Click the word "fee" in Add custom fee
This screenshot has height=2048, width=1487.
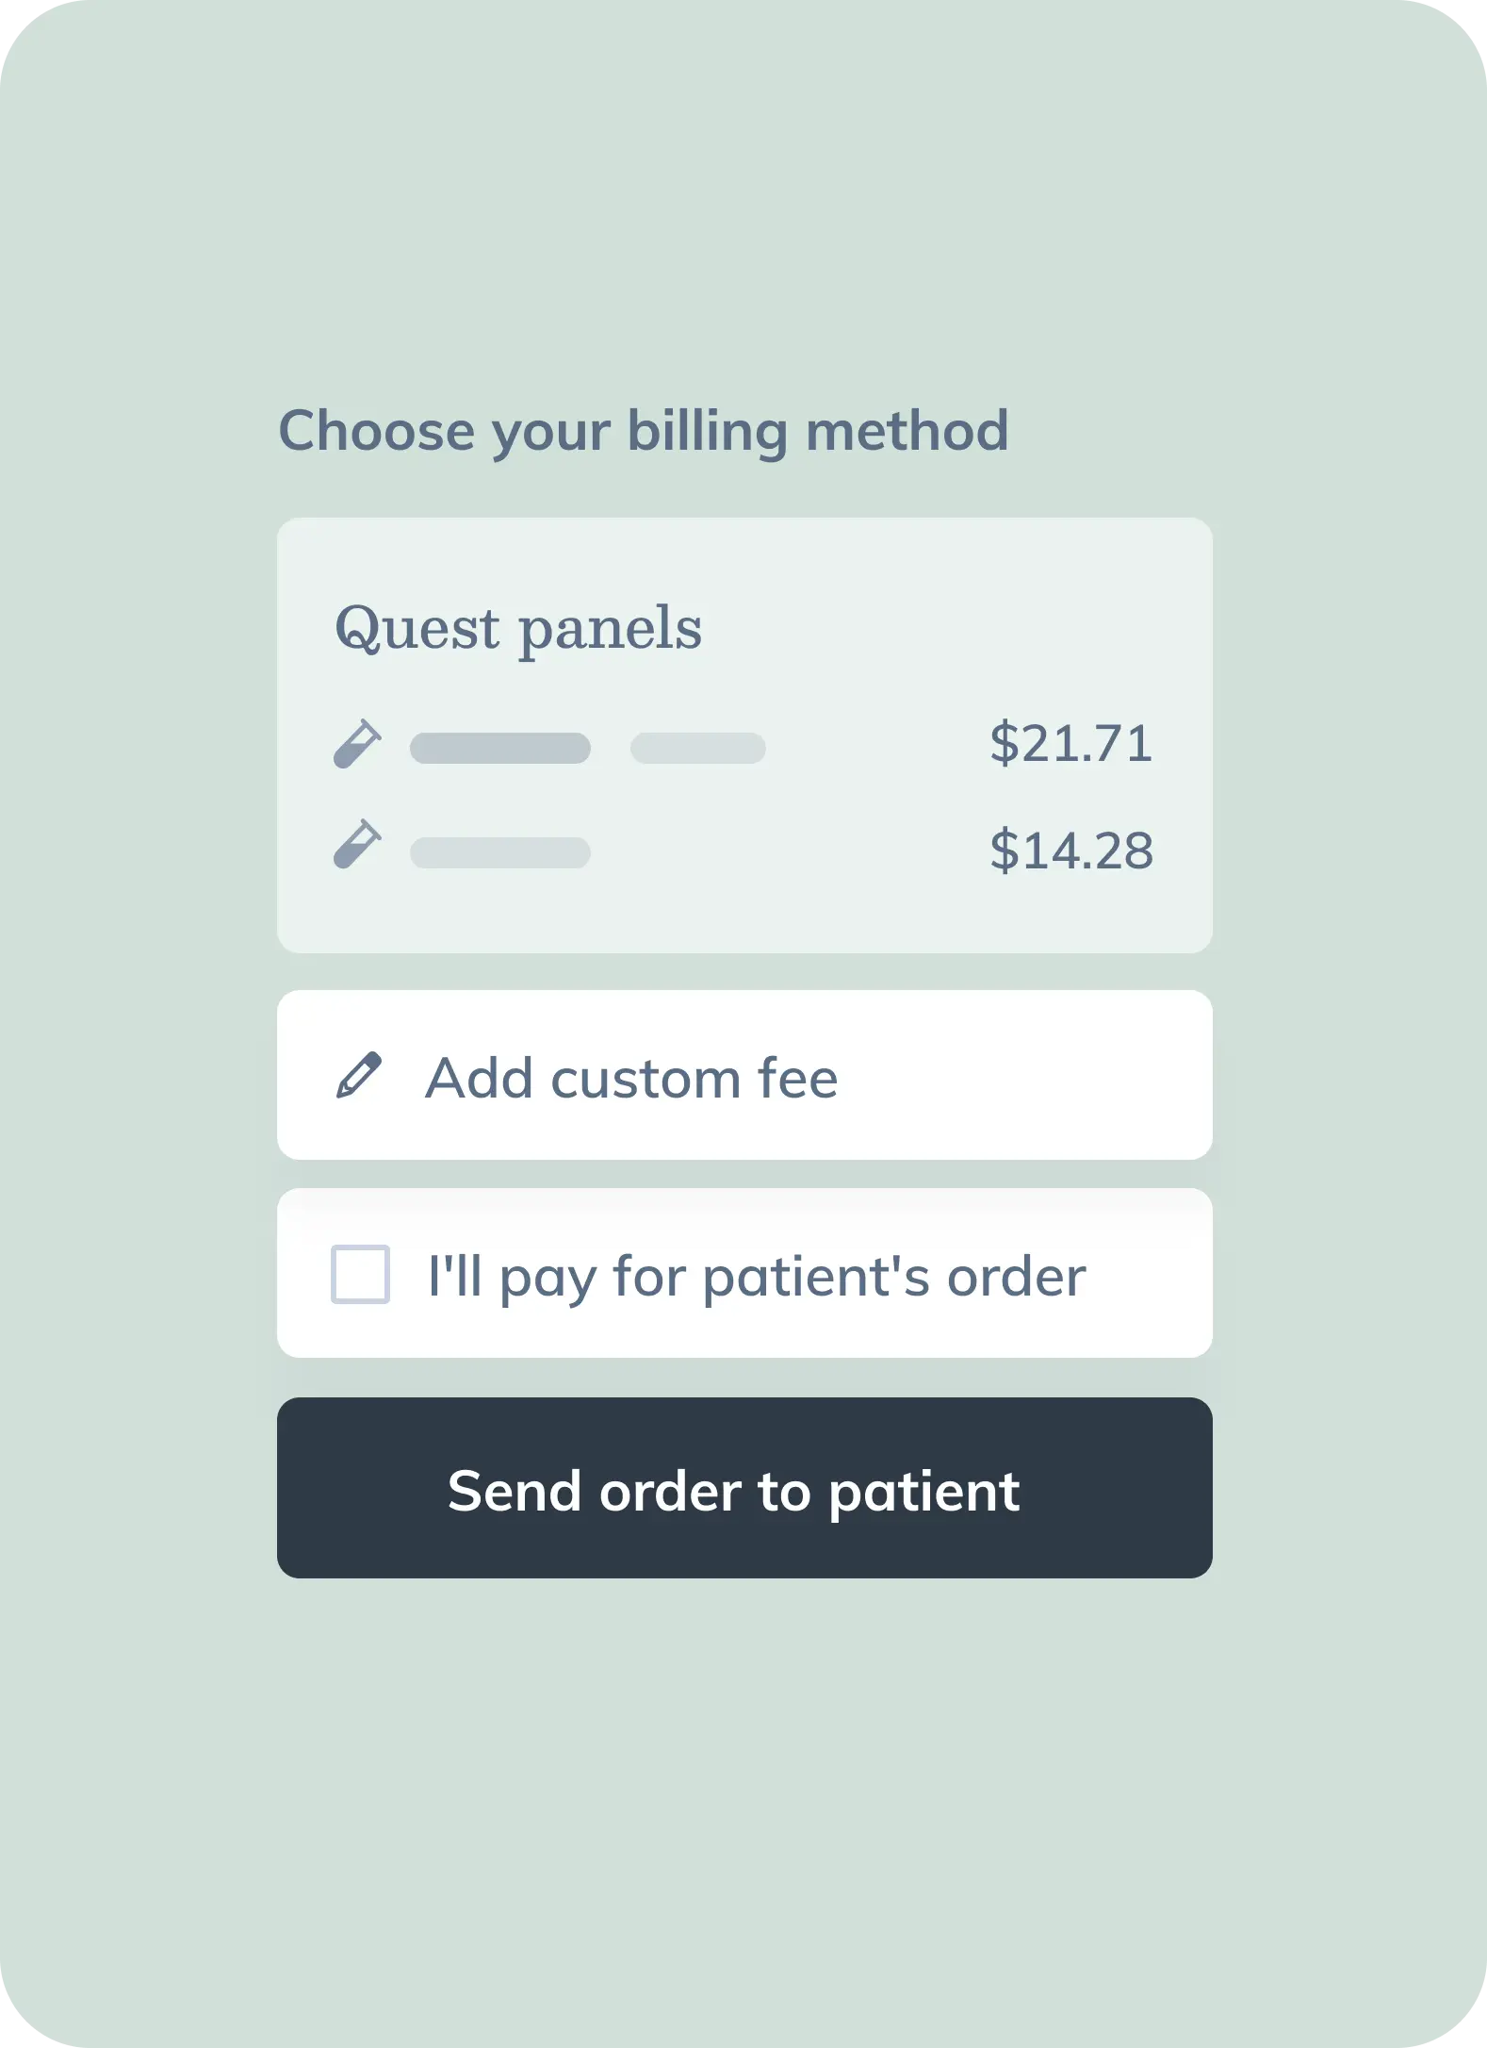[x=797, y=1078]
